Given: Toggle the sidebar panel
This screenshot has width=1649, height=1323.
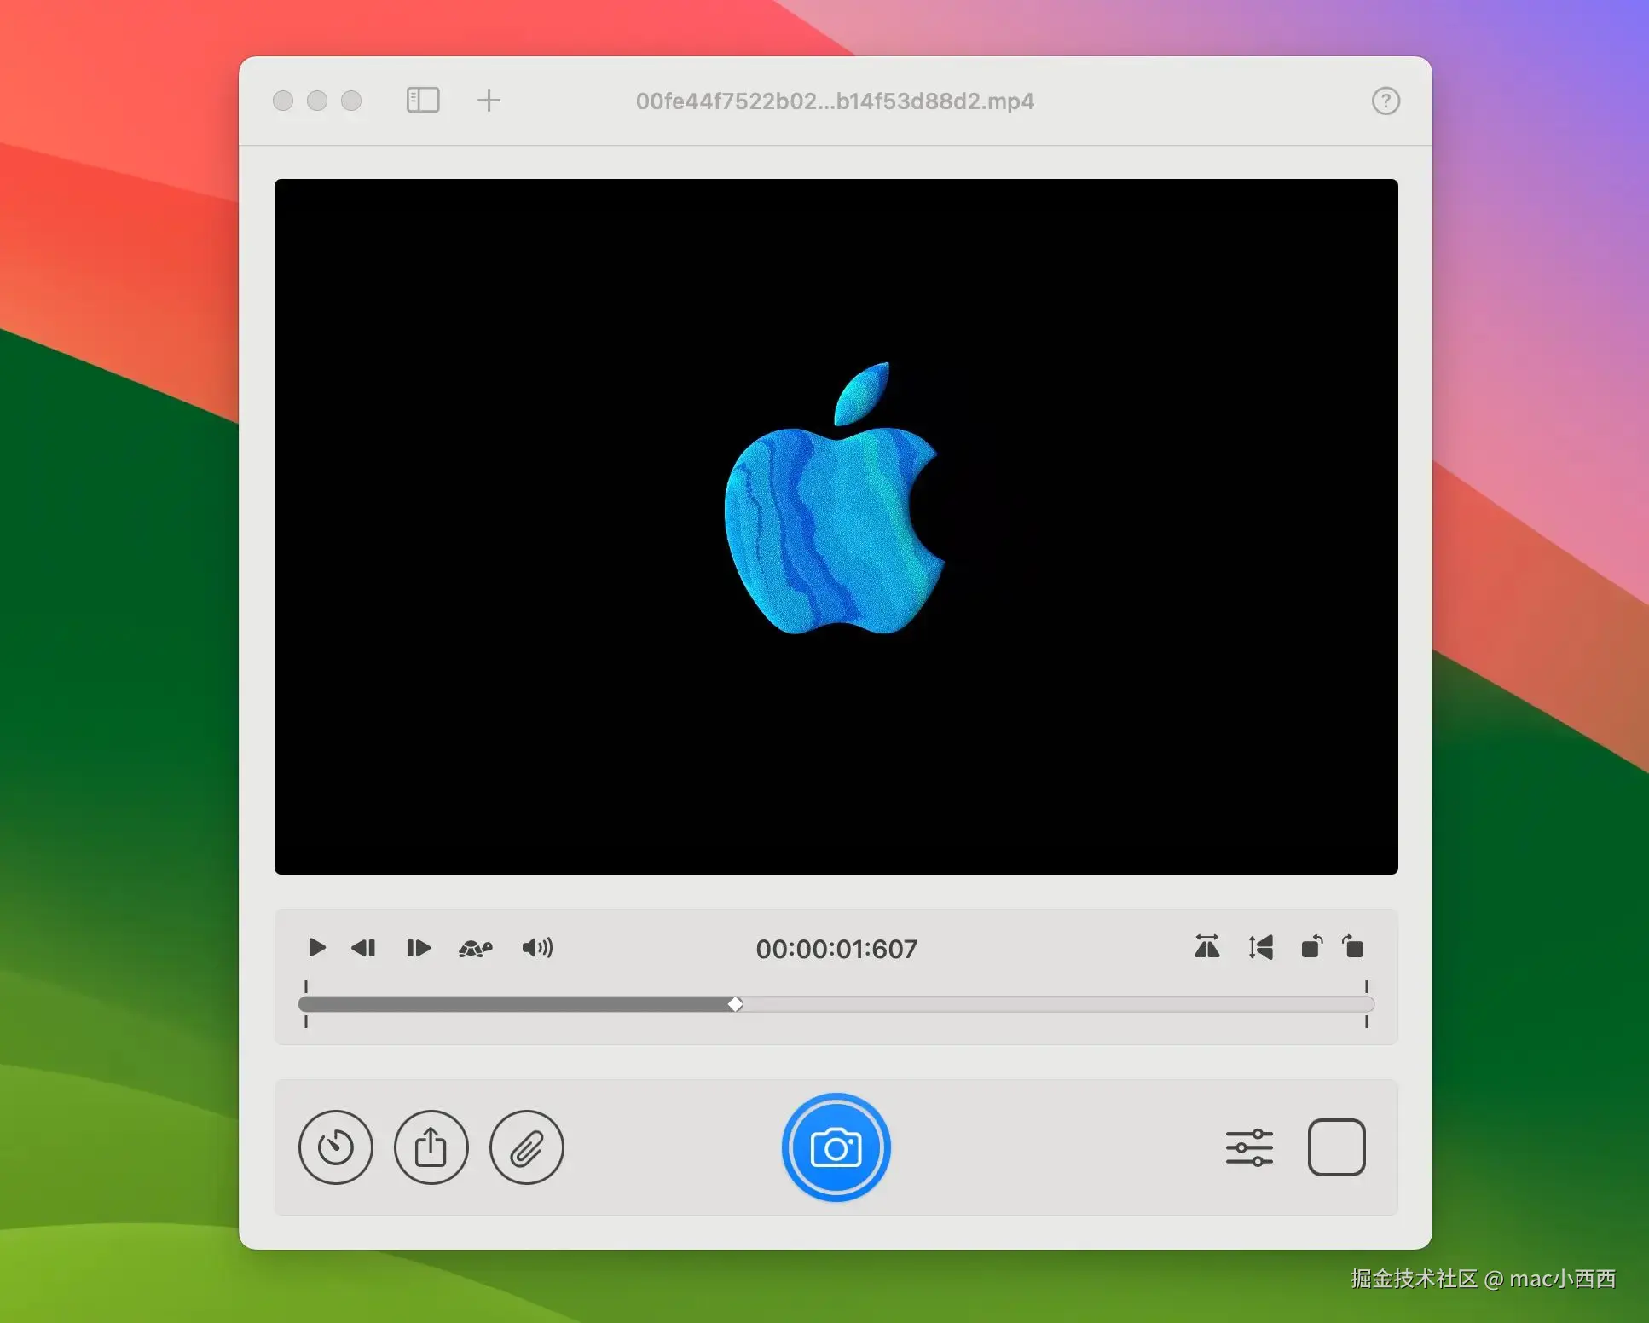Looking at the screenshot, I should tap(422, 100).
